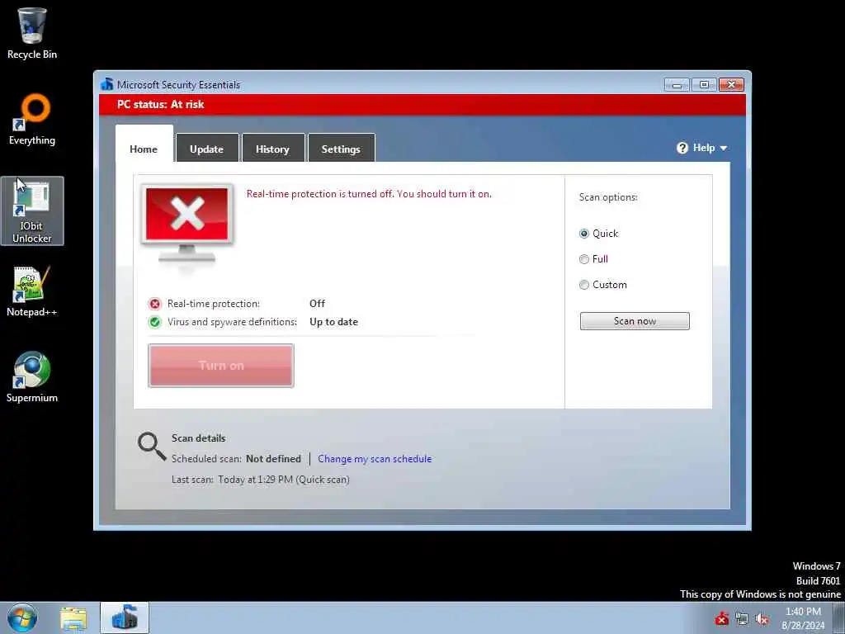Click the Security Essentials taskbar button
The height and width of the screenshot is (634, 845).
click(125, 617)
